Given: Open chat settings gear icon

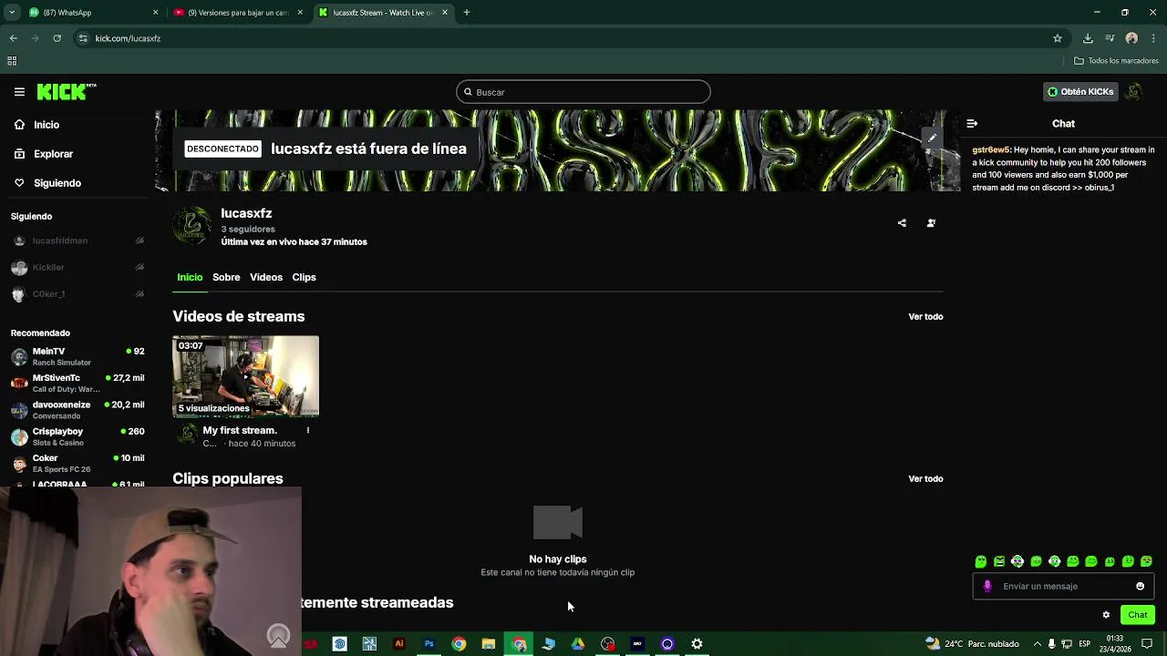Looking at the screenshot, I should click(x=1106, y=615).
